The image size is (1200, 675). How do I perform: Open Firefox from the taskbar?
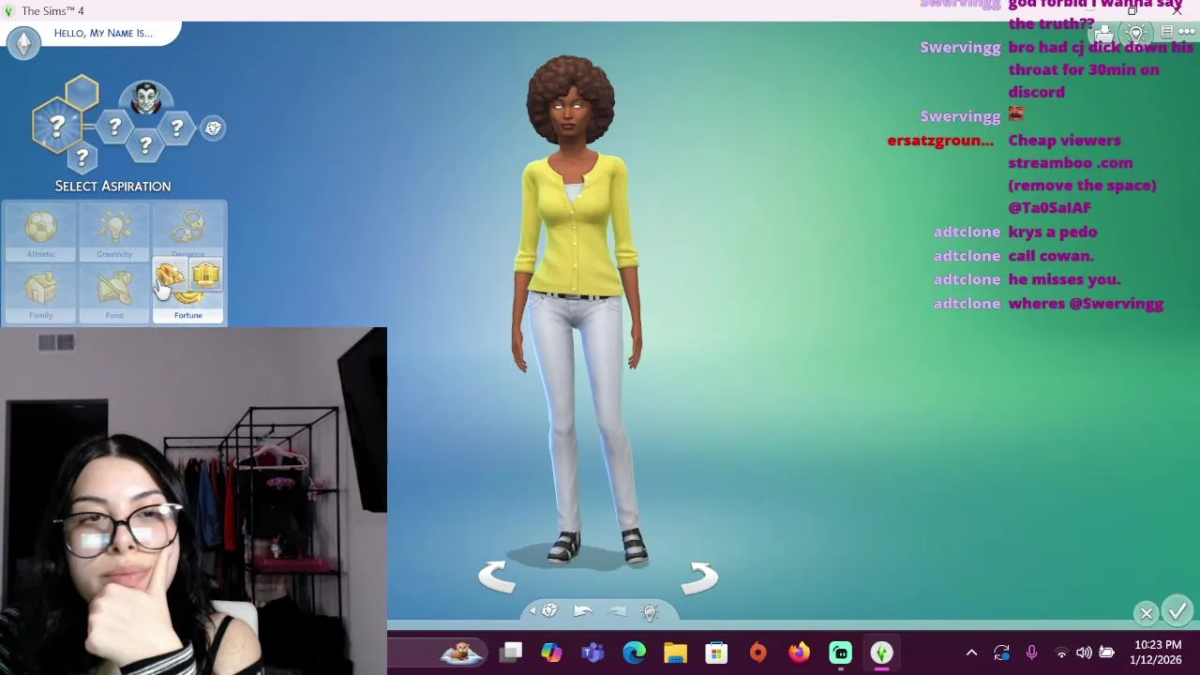point(799,652)
